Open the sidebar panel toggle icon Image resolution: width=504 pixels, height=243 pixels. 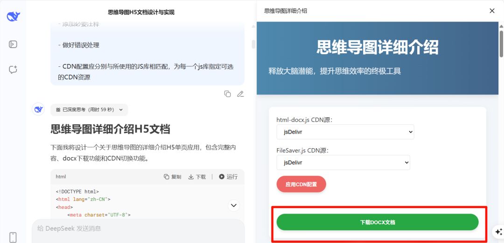click(x=13, y=44)
